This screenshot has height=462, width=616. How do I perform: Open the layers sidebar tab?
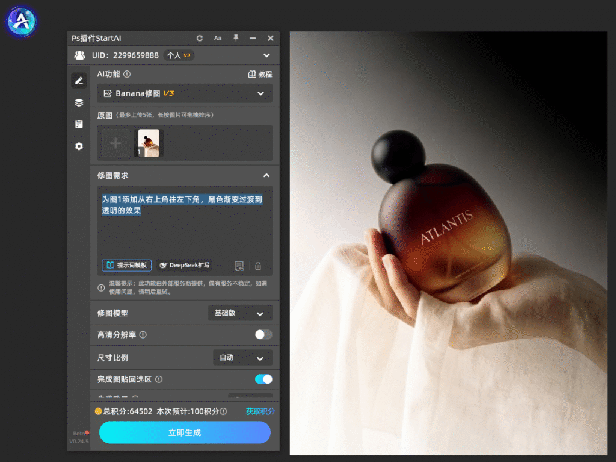point(79,103)
